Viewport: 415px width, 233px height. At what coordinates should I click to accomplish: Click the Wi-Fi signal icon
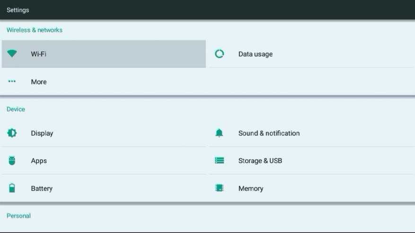point(12,54)
